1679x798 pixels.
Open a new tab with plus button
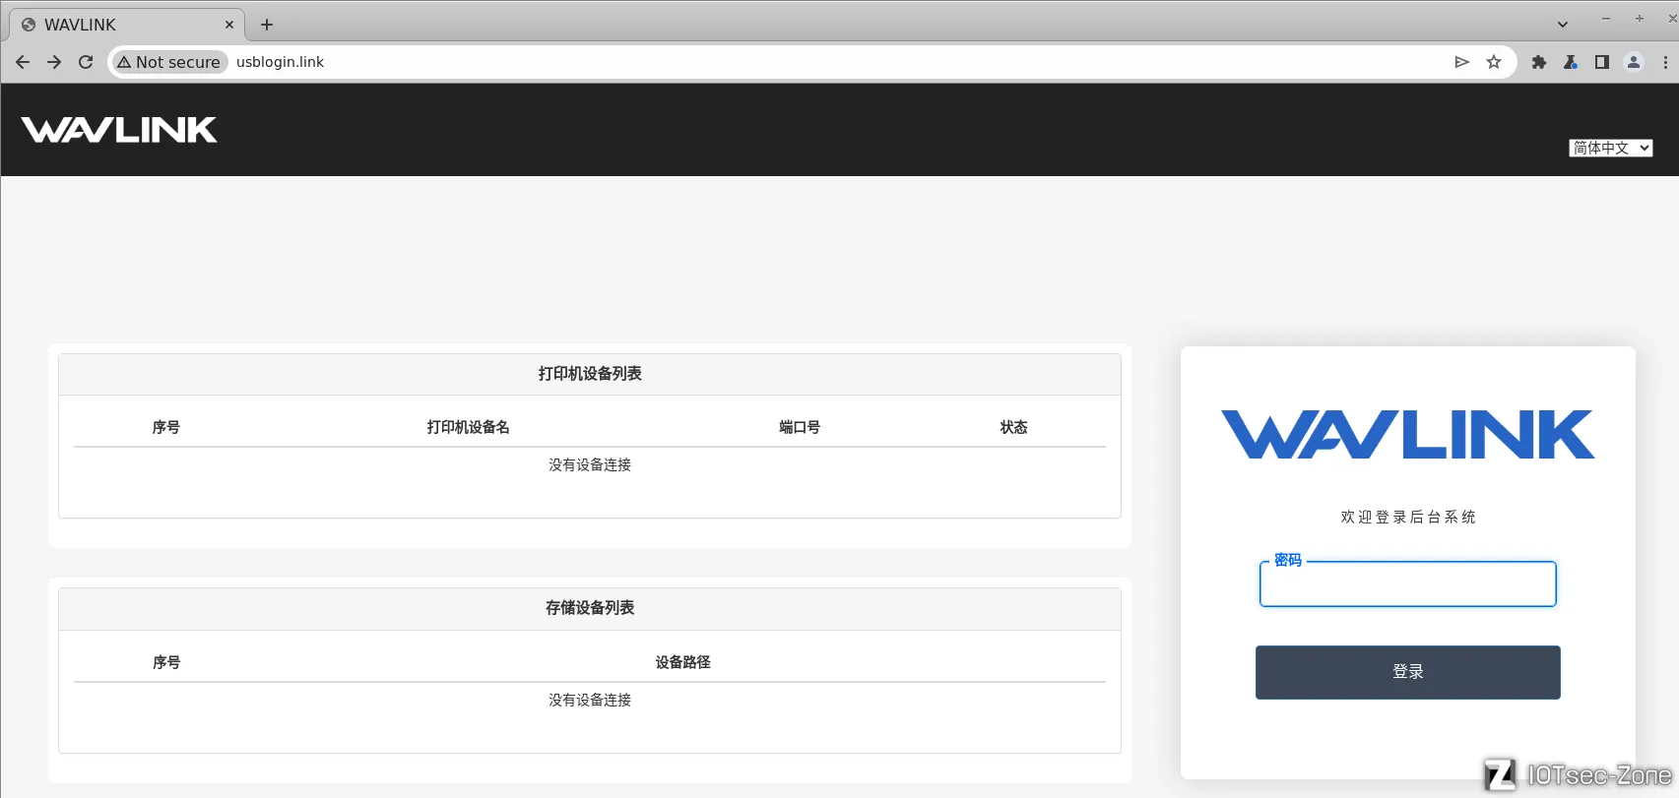[267, 25]
